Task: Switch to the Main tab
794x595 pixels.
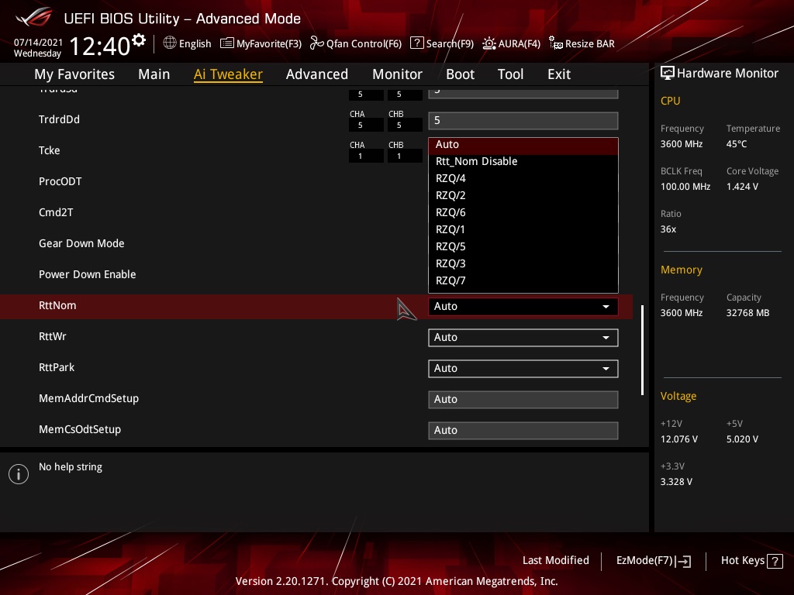Action: [154, 74]
